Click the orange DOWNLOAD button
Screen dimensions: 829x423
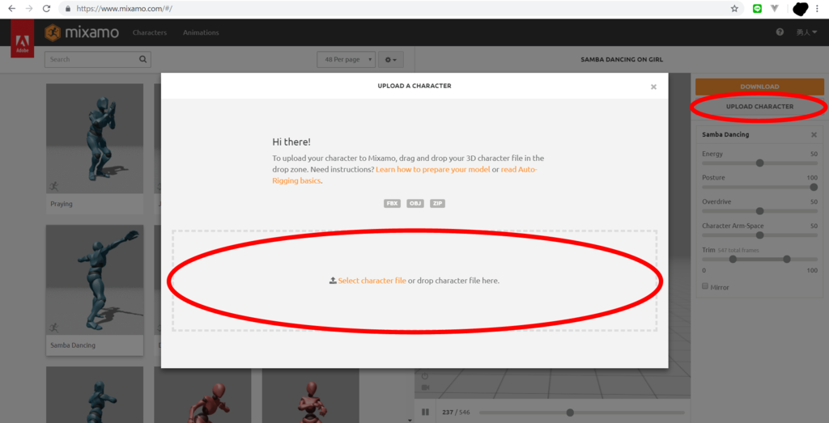pyautogui.click(x=759, y=87)
